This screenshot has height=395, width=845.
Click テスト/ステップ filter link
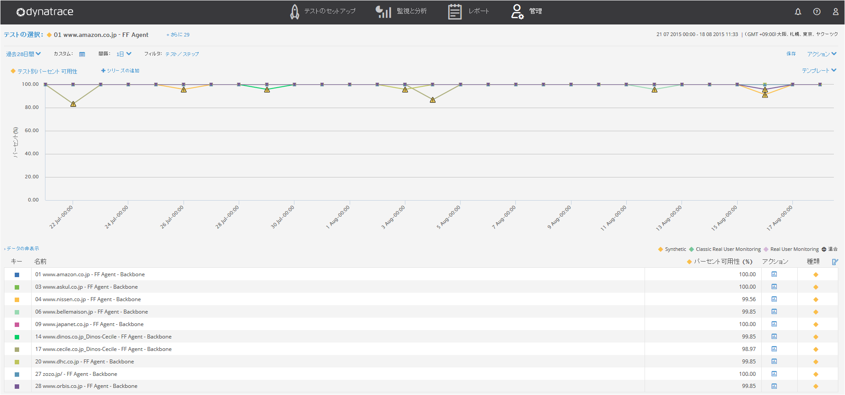pos(182,54)
